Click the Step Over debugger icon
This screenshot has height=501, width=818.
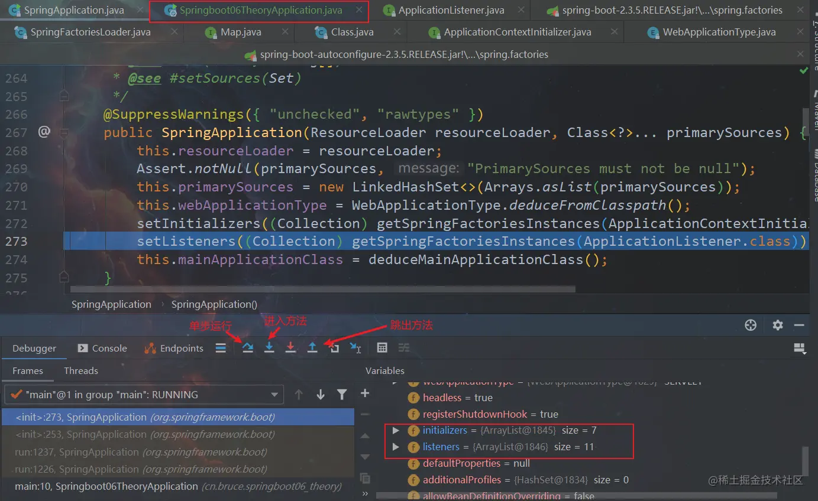[248, 348]
